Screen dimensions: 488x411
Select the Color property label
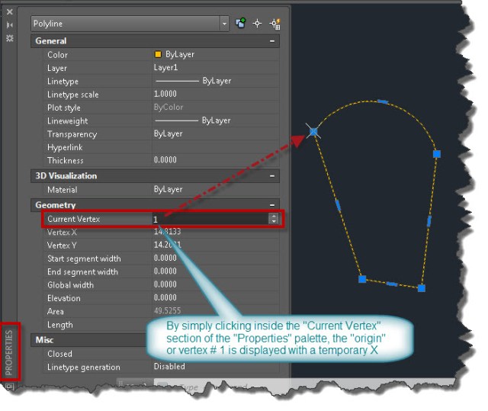pos(57,55)
